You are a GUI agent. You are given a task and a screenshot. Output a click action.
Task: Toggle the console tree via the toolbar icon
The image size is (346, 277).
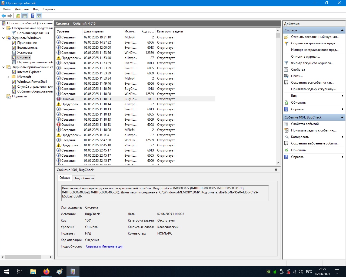25,16
